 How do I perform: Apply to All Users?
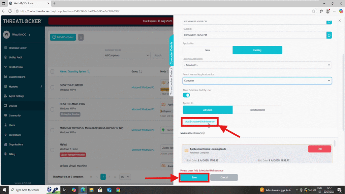[208, 110]
